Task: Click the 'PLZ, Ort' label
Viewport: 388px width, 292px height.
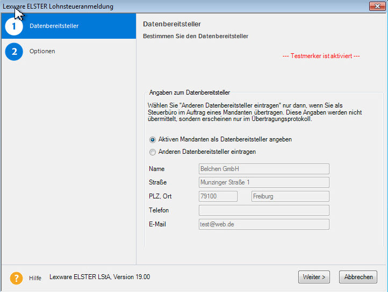Action: point(160,196)
